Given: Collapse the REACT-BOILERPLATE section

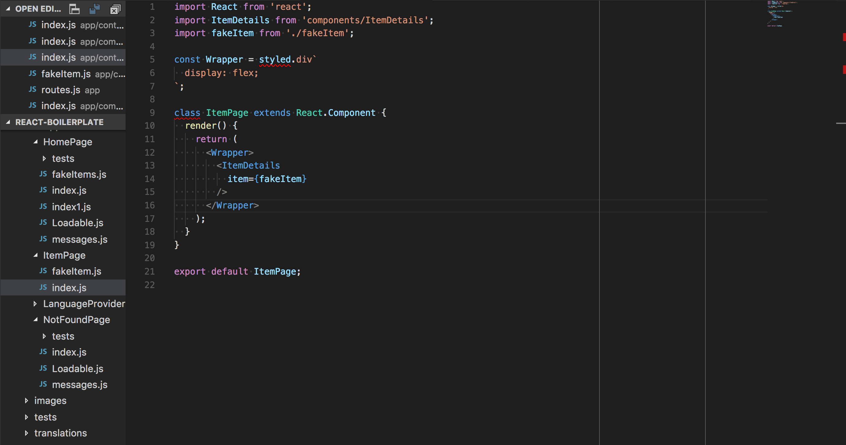Looking at the screenshot, I should (8, 122).
